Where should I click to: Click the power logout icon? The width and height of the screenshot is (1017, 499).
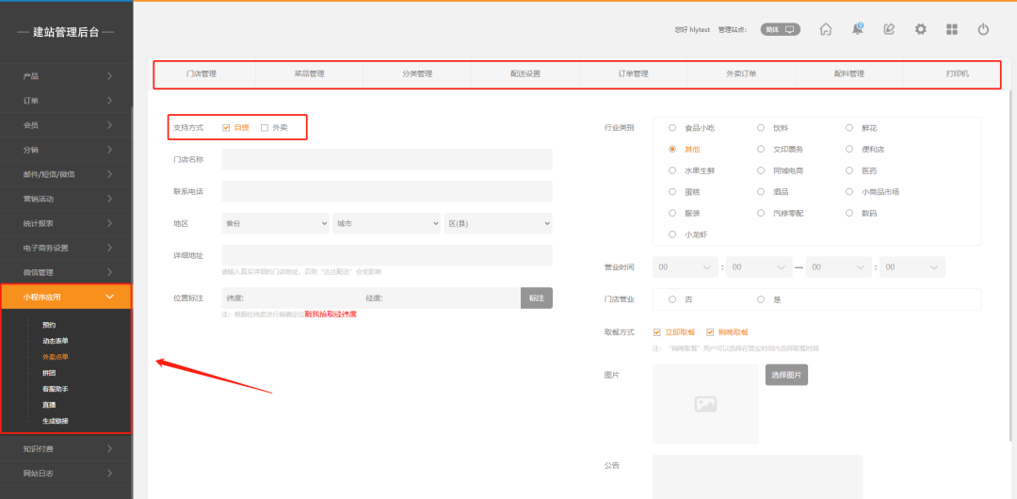pyautogui.click(x=983, y=29)
